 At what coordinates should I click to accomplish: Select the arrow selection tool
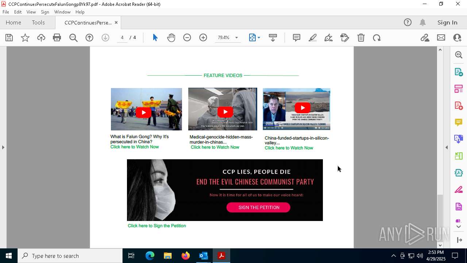[x=155, y=38]
